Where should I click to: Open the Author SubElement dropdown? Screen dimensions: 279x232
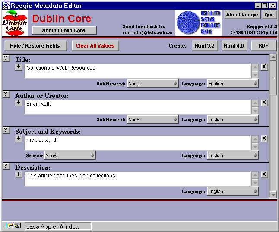(x=153, y=119)
